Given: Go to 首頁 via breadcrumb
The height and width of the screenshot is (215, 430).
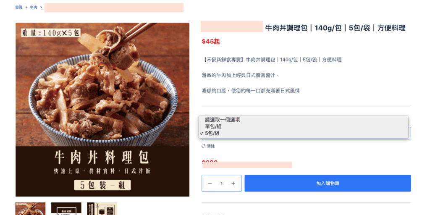Looking at the screenshot, I should (x=19, y=8).
